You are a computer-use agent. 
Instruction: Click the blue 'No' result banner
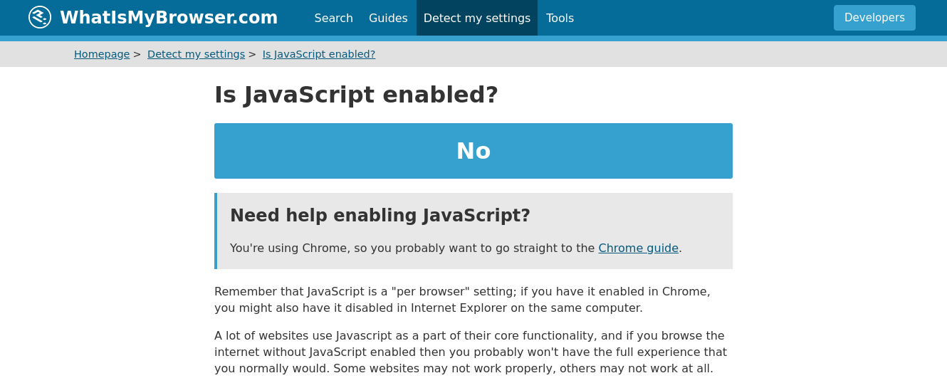pos(320,151)
